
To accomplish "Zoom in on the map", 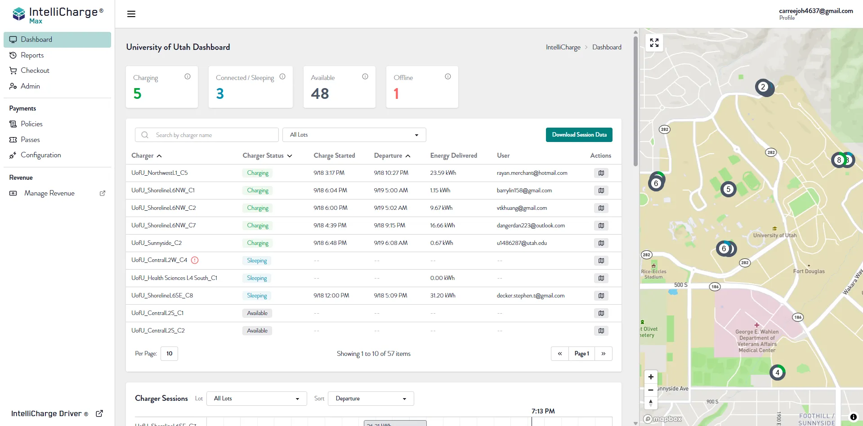I will point(651,377).
